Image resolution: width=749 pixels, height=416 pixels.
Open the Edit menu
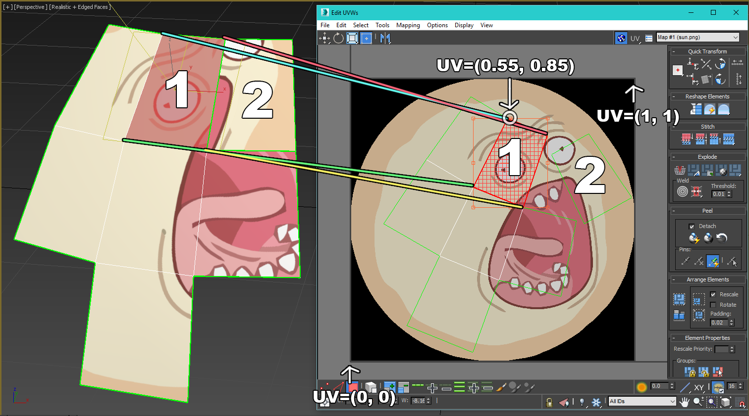click(x=341, y=25)
